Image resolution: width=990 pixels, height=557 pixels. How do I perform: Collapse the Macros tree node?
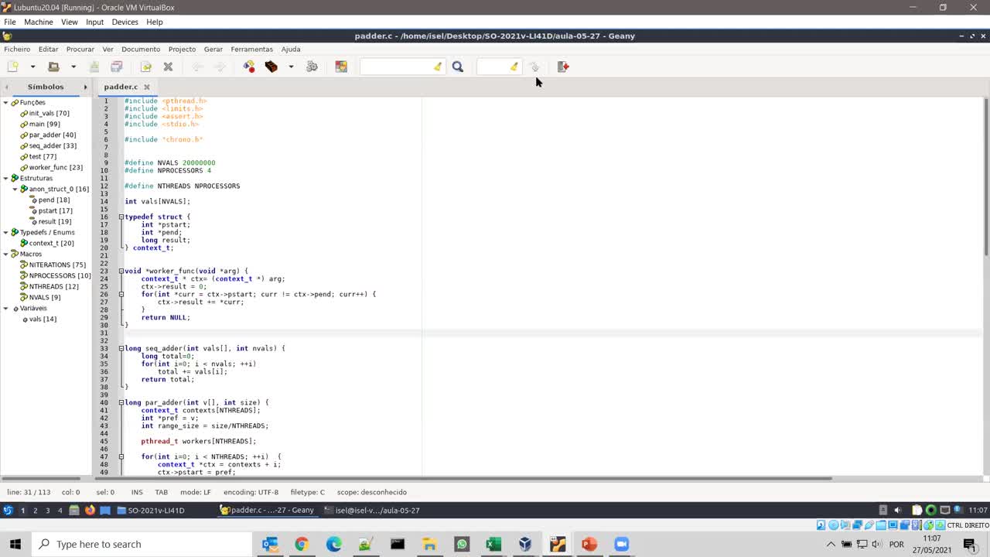click(x=5, y=254)
